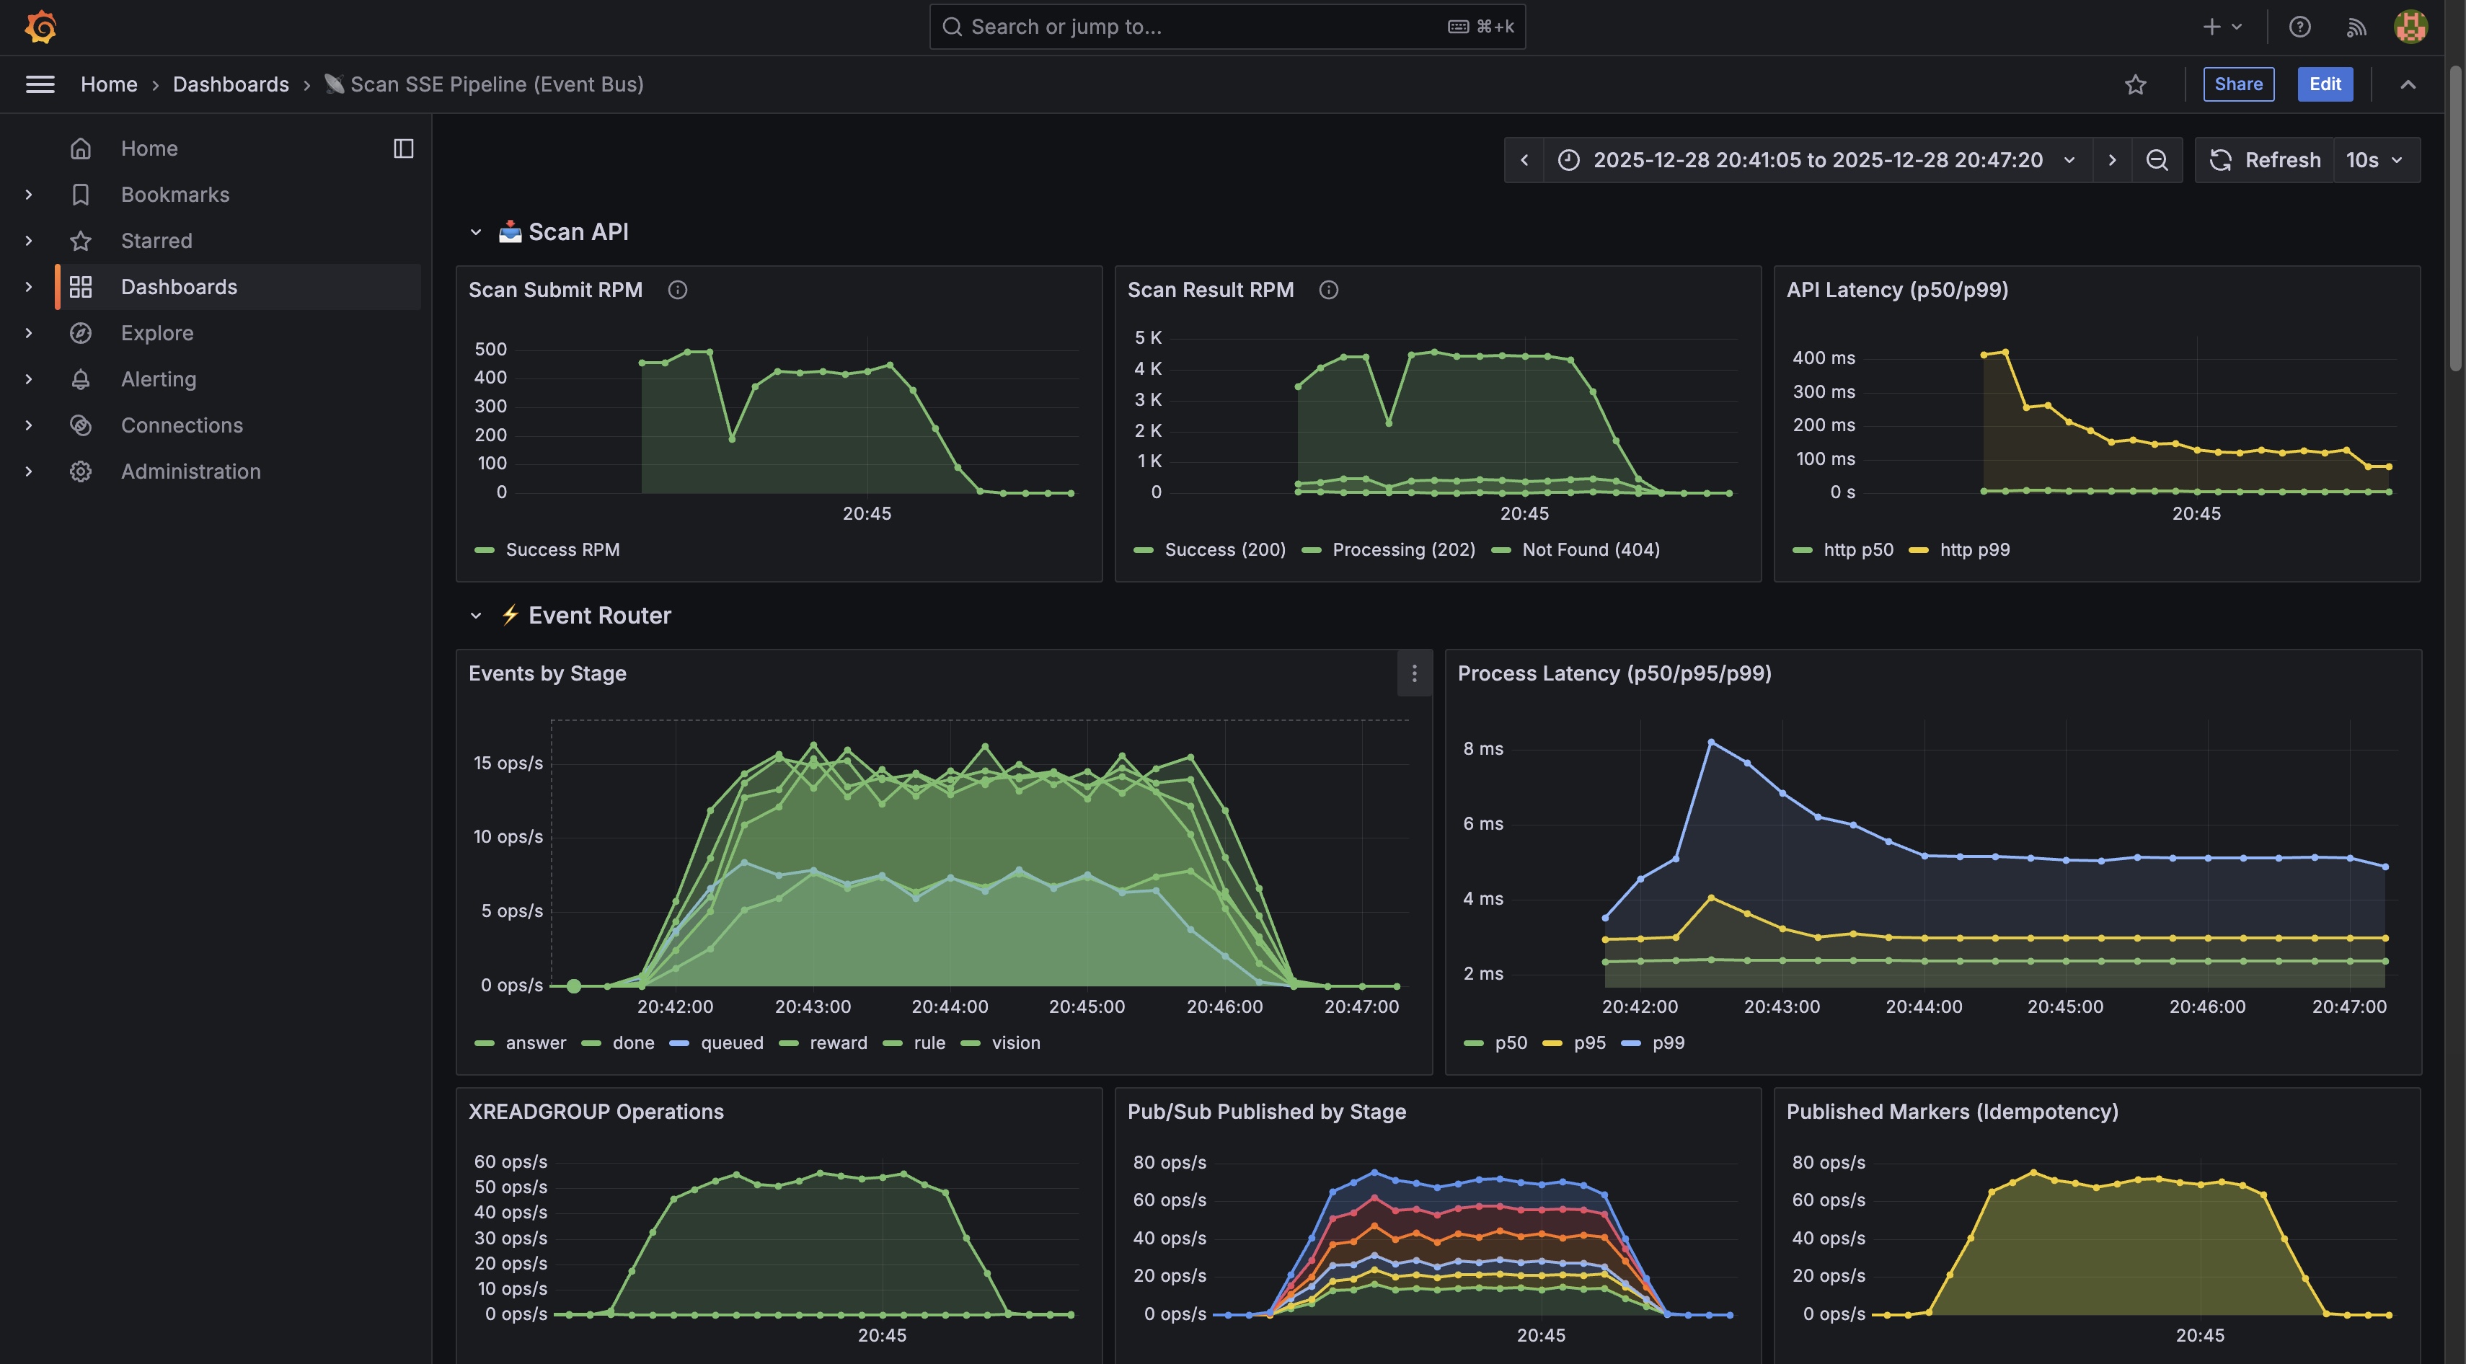This screenshot has width=2466, height=1364.
Task: Toggle http p99 series in legend
Action: click(1974, 549)
